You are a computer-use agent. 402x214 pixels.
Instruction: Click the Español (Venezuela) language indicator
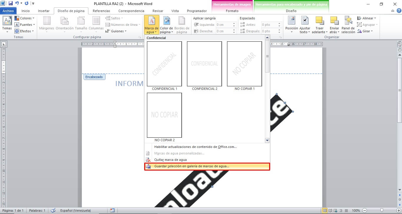[x=75, y=210]
